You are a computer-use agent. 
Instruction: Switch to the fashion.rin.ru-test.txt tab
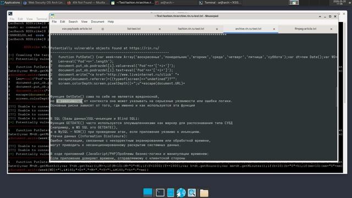click(x=191, y=29)
